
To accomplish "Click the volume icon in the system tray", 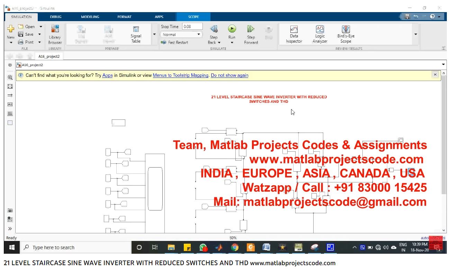I will click(x=386, y=247).
